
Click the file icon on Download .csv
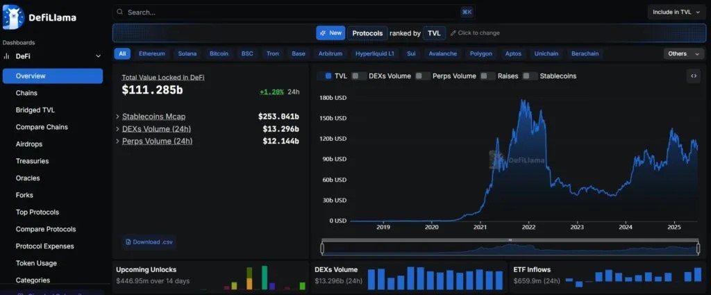pyautogui.click(x=128, y=242)
